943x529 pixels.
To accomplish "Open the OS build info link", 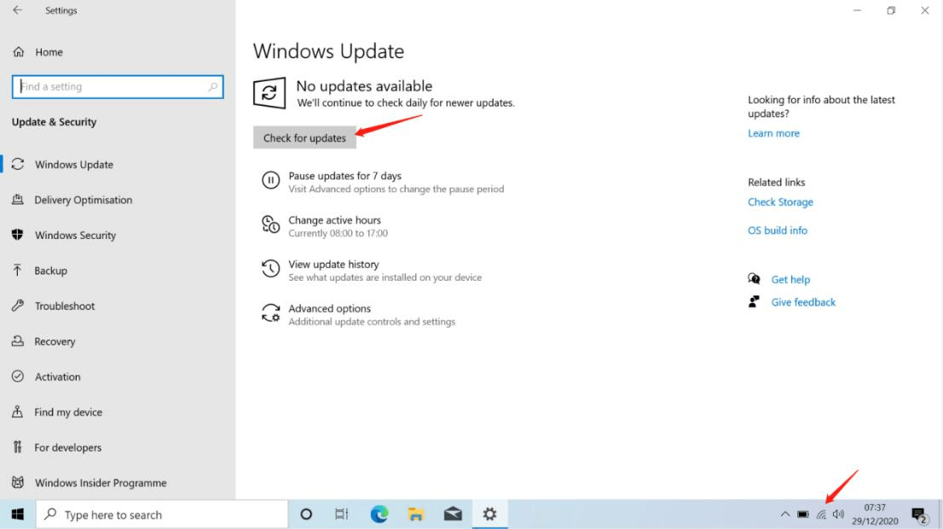I will click(x=777, y=230).
